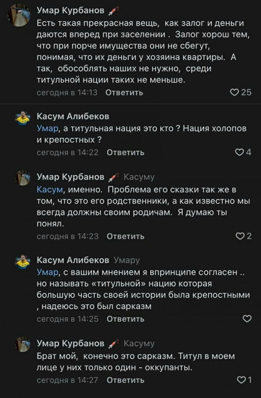Viewport: 261px width, 398px height.
Task: Click the Касум mention link in the 14:23 reply
Action: coord(46,189)
